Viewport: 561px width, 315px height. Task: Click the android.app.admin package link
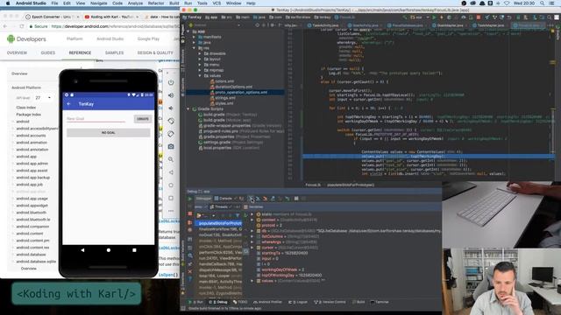pos(32,164)
